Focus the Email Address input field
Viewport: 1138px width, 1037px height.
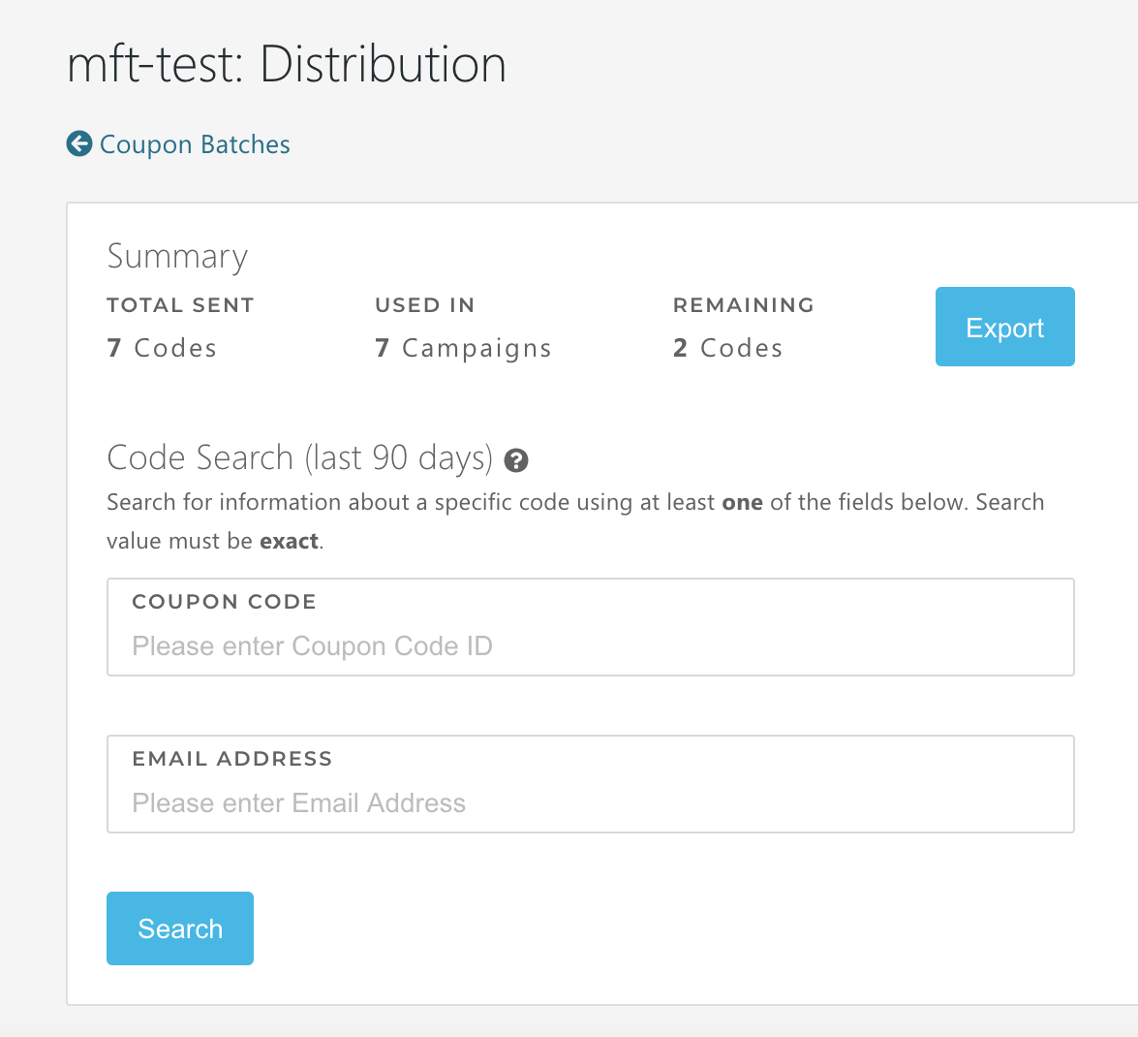click(x=589, y=803)
